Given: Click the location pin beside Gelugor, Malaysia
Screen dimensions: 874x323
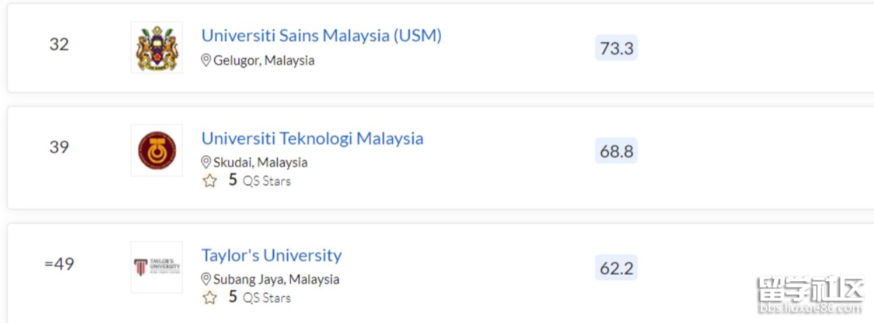Looking at the screenshot, I should click(206, 61).
